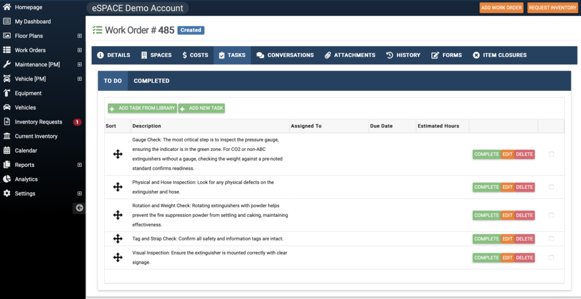
Task: Expand the Floor Plans sidebar menu
Action: [79, 36]
